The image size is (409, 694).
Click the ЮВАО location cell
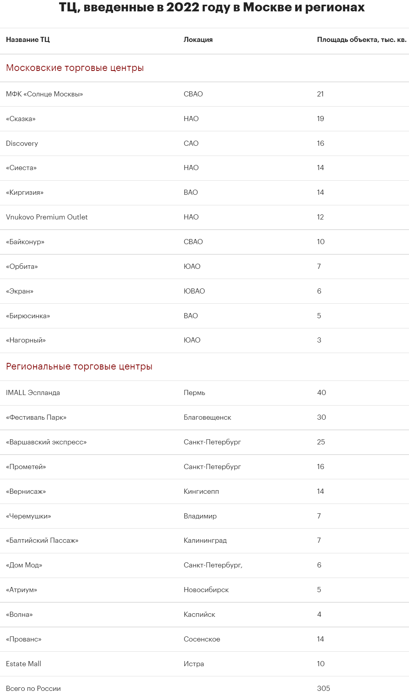pyautogui.click(x=194, y=291)
